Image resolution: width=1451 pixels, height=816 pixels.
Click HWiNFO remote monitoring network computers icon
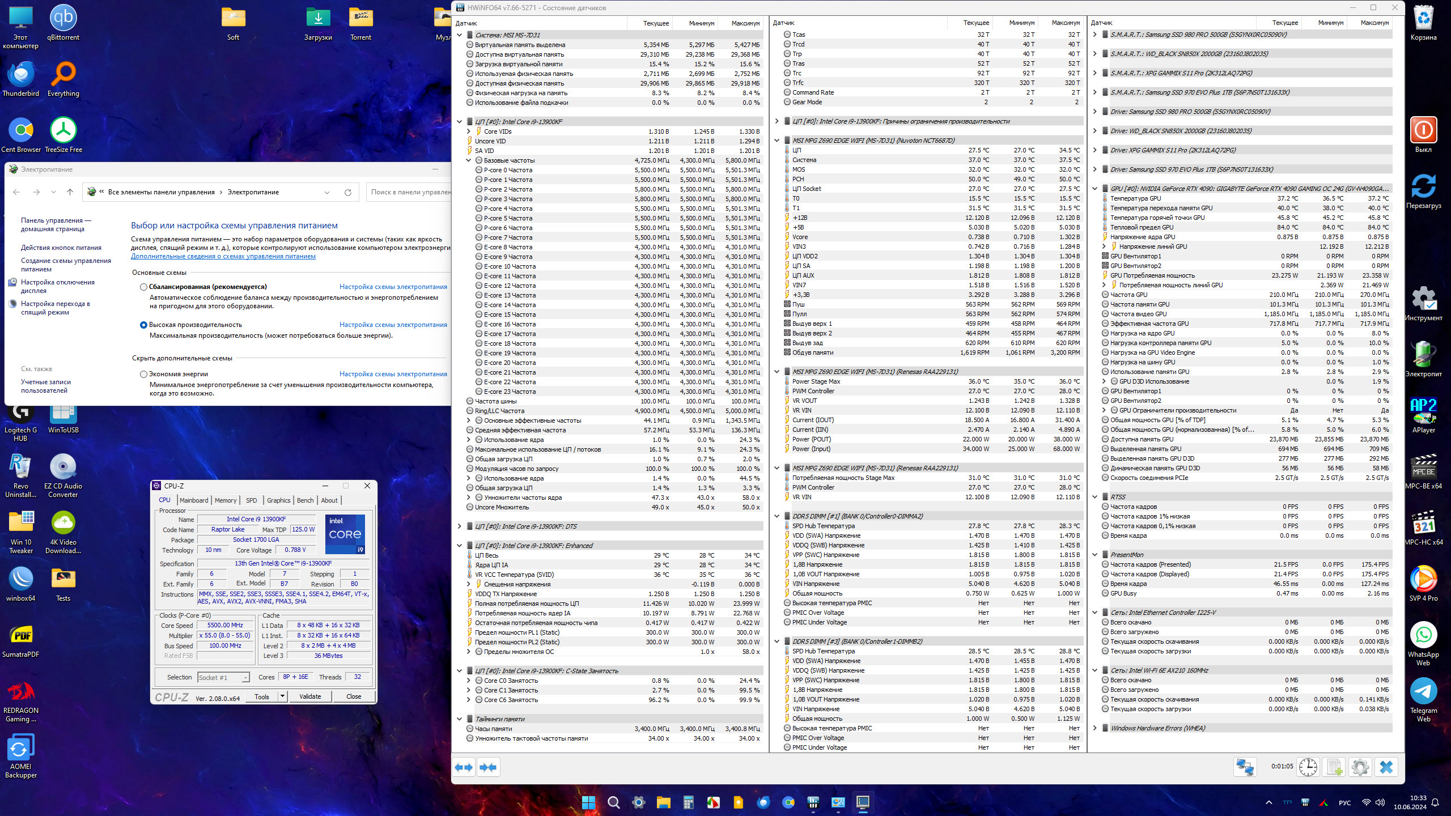1245,767
